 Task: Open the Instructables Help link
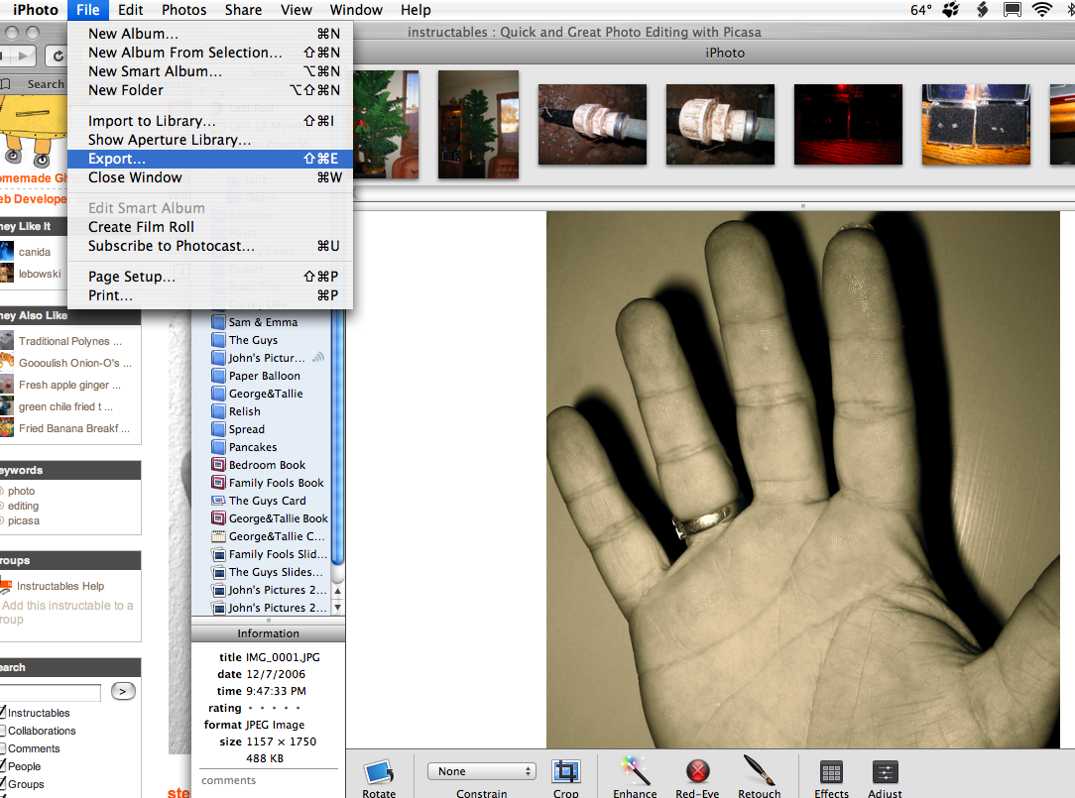pos(60,586)
